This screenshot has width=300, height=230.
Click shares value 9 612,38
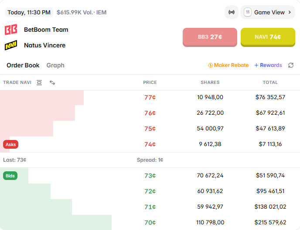click(x=210, y=144)
